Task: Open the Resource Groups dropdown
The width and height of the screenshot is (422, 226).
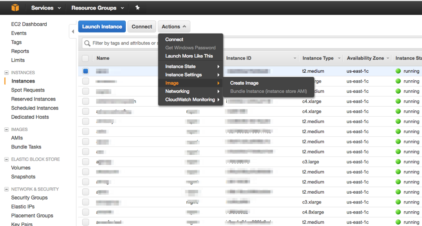Action: 97,8
